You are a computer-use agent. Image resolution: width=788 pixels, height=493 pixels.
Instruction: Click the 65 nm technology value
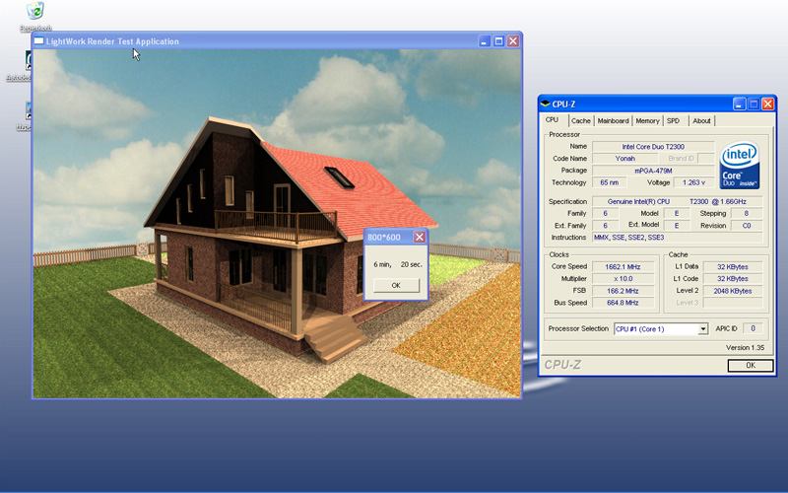(x=609, y=182)
